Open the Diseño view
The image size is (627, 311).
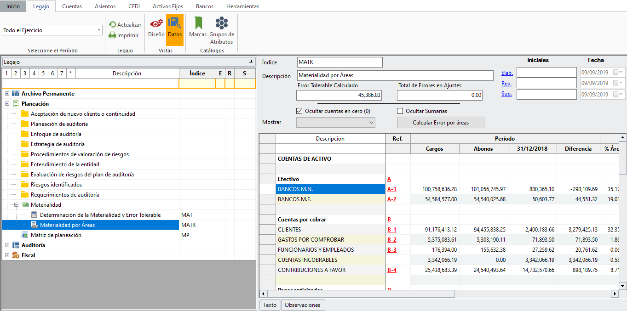tap(156, 28)
